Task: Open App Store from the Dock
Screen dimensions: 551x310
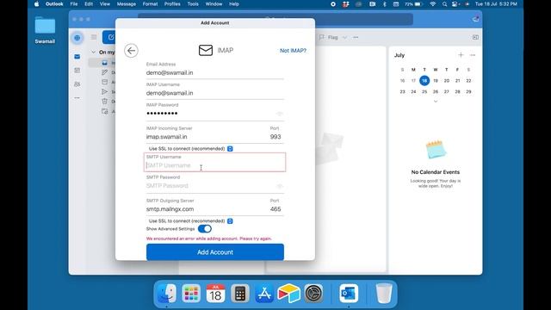Action: [264, 293]
